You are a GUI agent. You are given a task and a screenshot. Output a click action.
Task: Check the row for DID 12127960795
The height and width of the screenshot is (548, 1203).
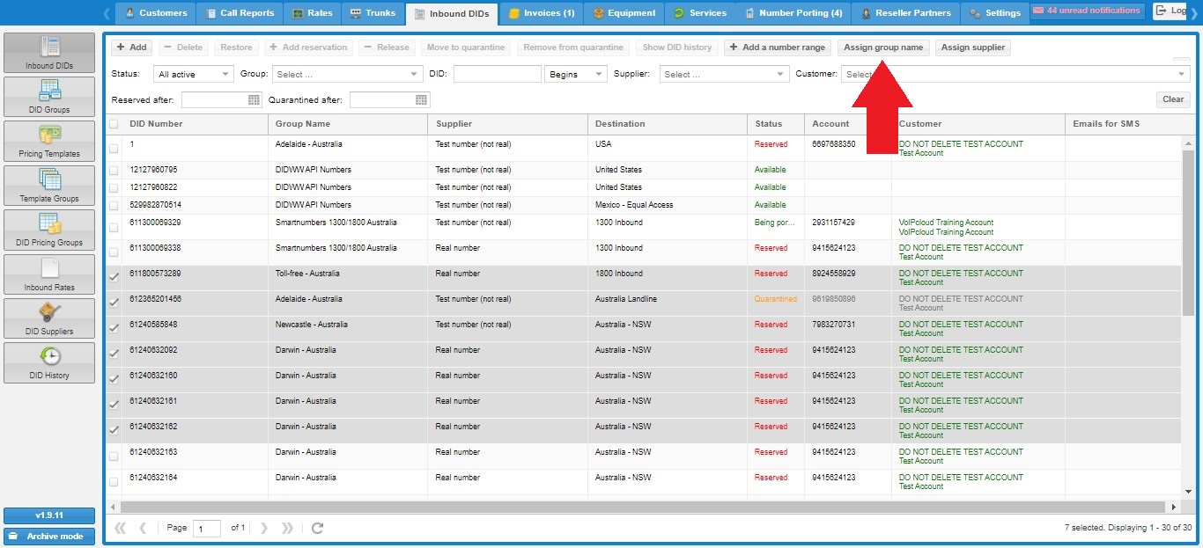coord(114,171)
